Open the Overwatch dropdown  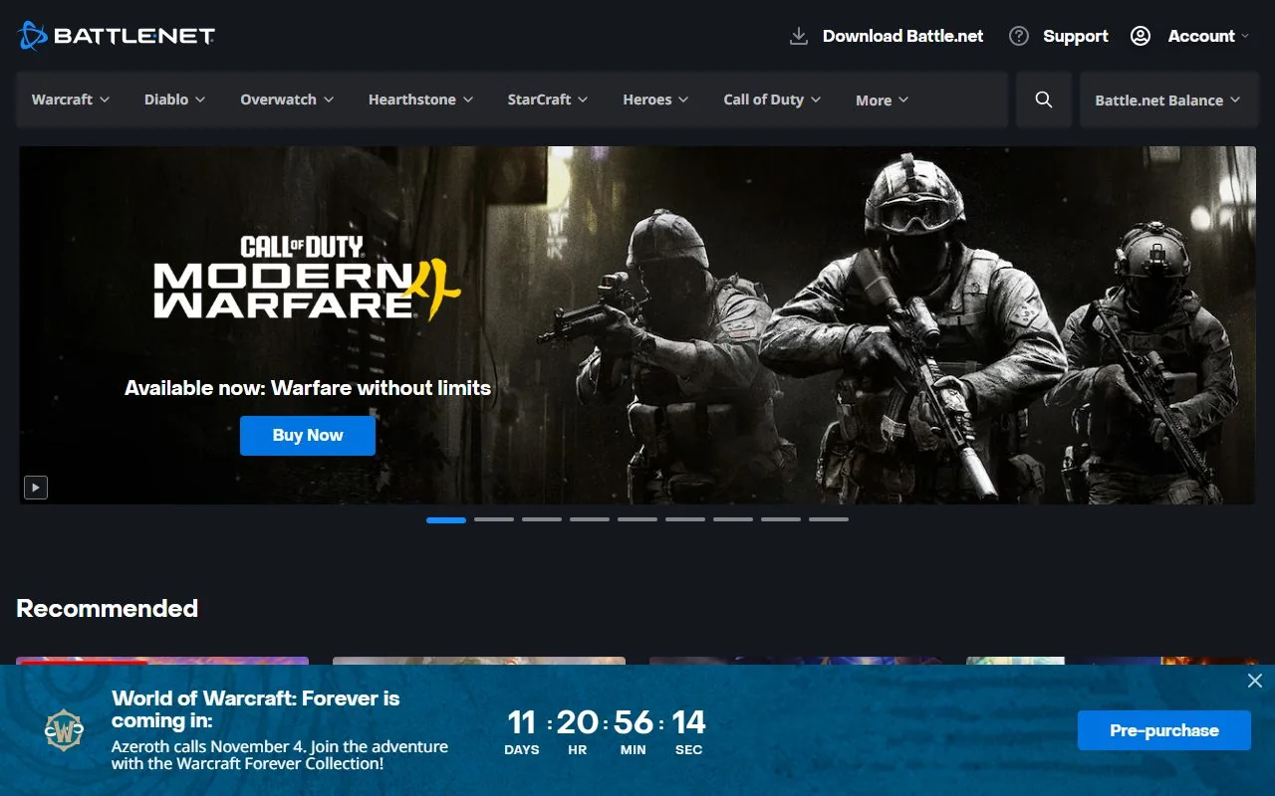[287, 99]
